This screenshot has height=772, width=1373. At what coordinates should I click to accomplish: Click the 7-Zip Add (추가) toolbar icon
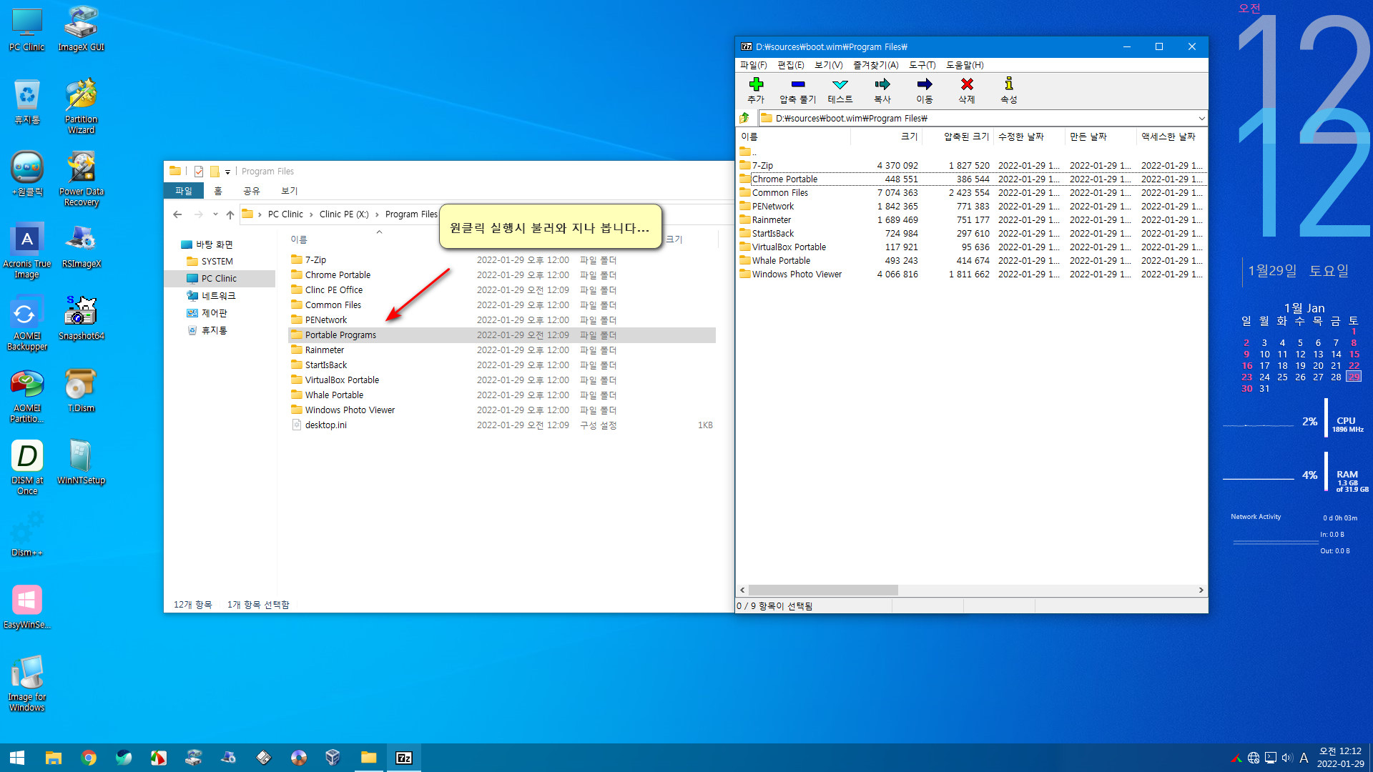coord(756,84)
